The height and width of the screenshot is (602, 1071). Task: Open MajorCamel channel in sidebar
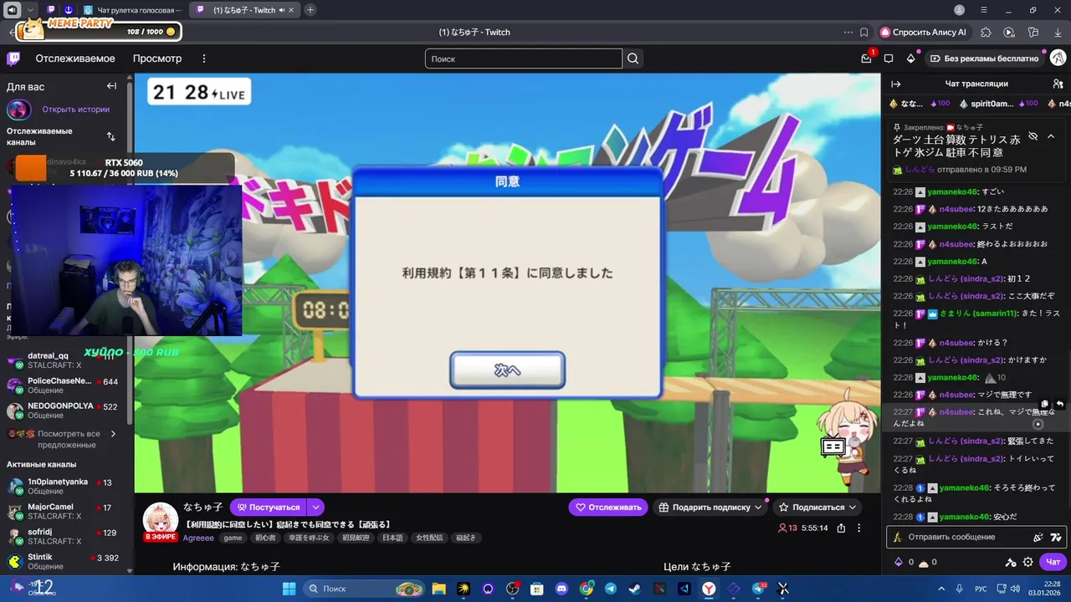tap(64, 512)
